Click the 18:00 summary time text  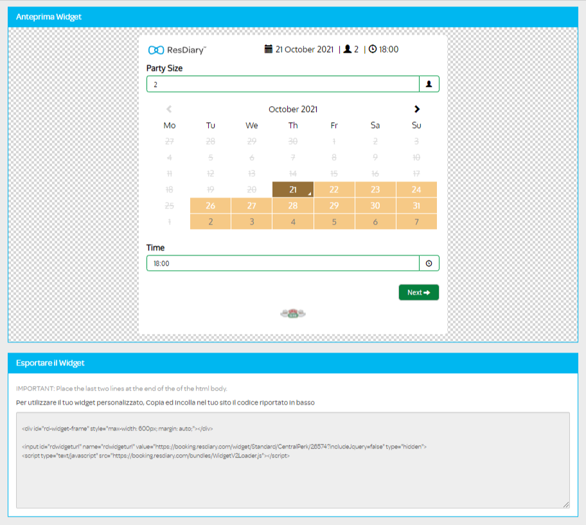(389, 50)
